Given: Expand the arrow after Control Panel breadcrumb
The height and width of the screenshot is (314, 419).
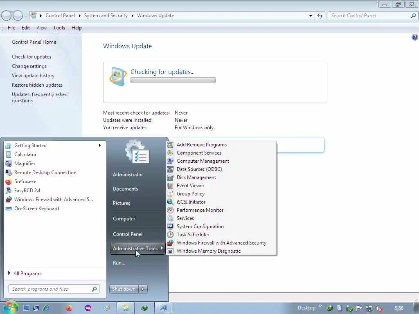Looking at the screenshot, I should click(x=79, y=16).
